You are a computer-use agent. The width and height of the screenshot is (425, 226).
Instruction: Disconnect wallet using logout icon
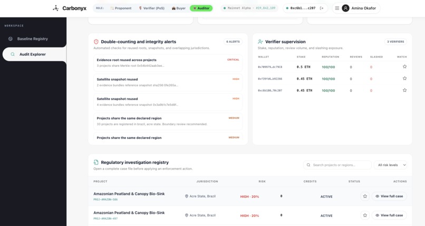click(x=322, y=8)
